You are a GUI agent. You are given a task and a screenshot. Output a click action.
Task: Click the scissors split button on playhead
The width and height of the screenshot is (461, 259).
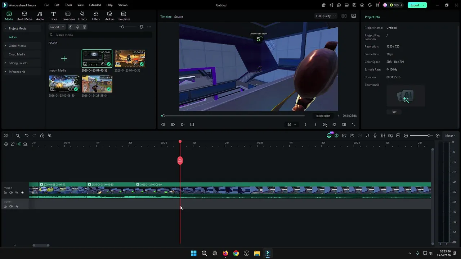(x=180, y=160)
